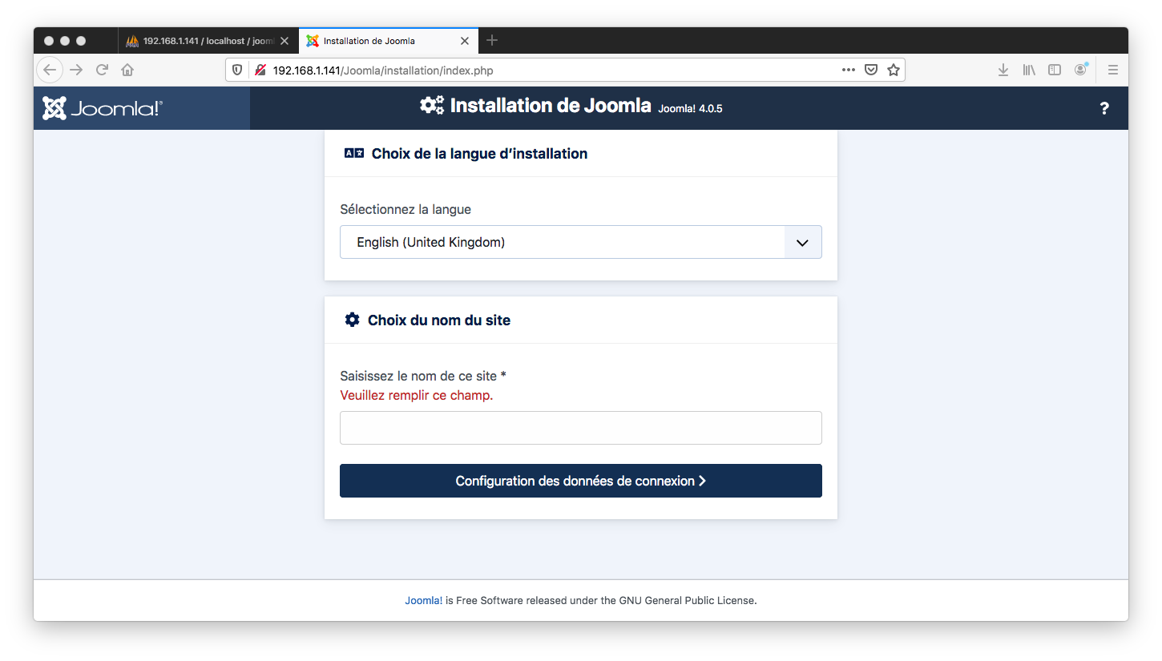Image resolution: width=1162 pixels, height=661 pixels.
Task: Open the language selection dropdown
Action: (x=802, y=241)
